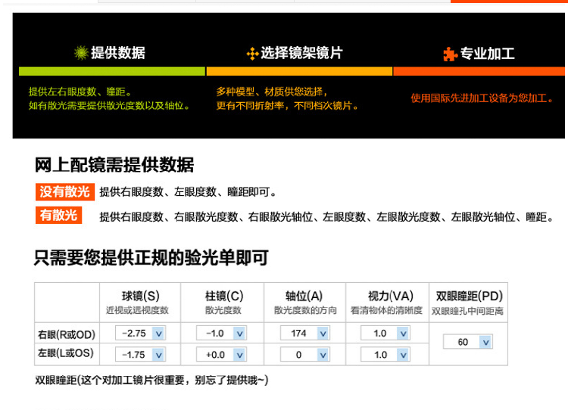Viewport: 568px width, 410px height.
Task: Click the 只需要您提供正规的验光单即可 heading
Action: point(151,258)
